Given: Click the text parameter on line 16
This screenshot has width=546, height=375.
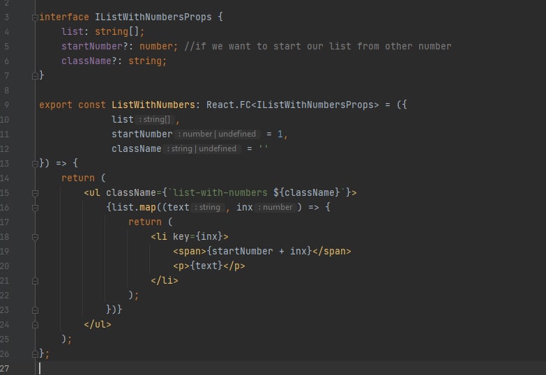Looking at the screenshot, I should (179, 207).
